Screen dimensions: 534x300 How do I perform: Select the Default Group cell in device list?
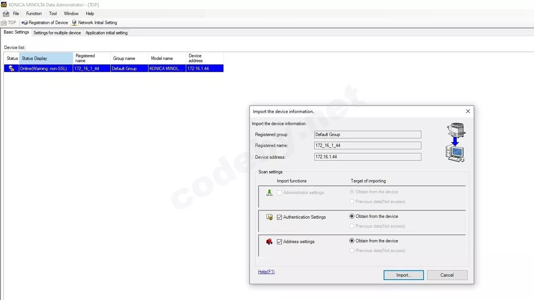coord(130,69)
